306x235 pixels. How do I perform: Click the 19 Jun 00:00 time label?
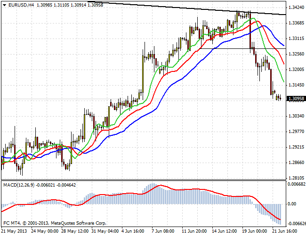(255, 231)
